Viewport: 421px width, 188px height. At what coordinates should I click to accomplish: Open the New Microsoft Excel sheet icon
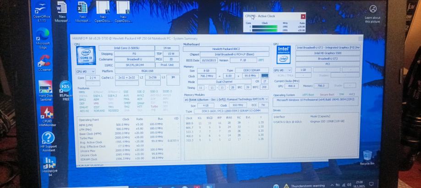click(x=83, y=11)
